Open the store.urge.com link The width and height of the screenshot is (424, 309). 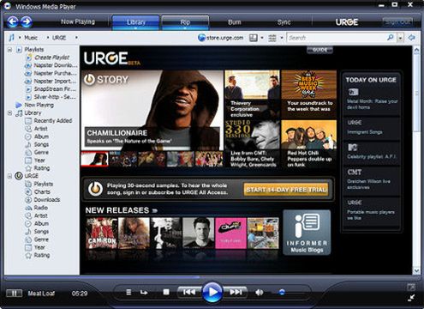click(x=221, y=38)
